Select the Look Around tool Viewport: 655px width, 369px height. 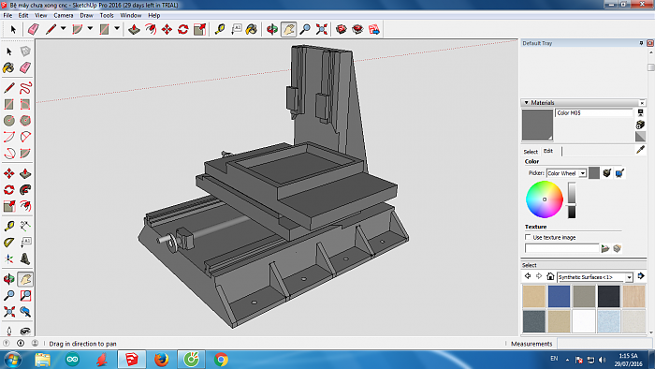click(25, 332)
